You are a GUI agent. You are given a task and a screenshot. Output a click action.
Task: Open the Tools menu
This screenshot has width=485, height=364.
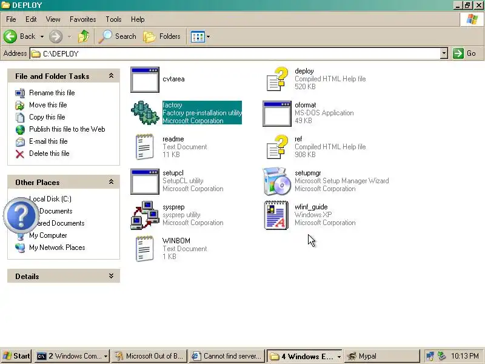(x=113, y=19)
